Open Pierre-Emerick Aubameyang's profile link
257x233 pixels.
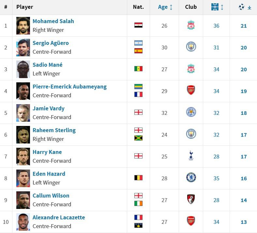coord(69,87)
